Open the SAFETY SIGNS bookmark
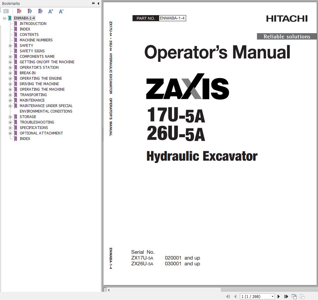Viewport: 318px width, 300px height. pos(32,51)
